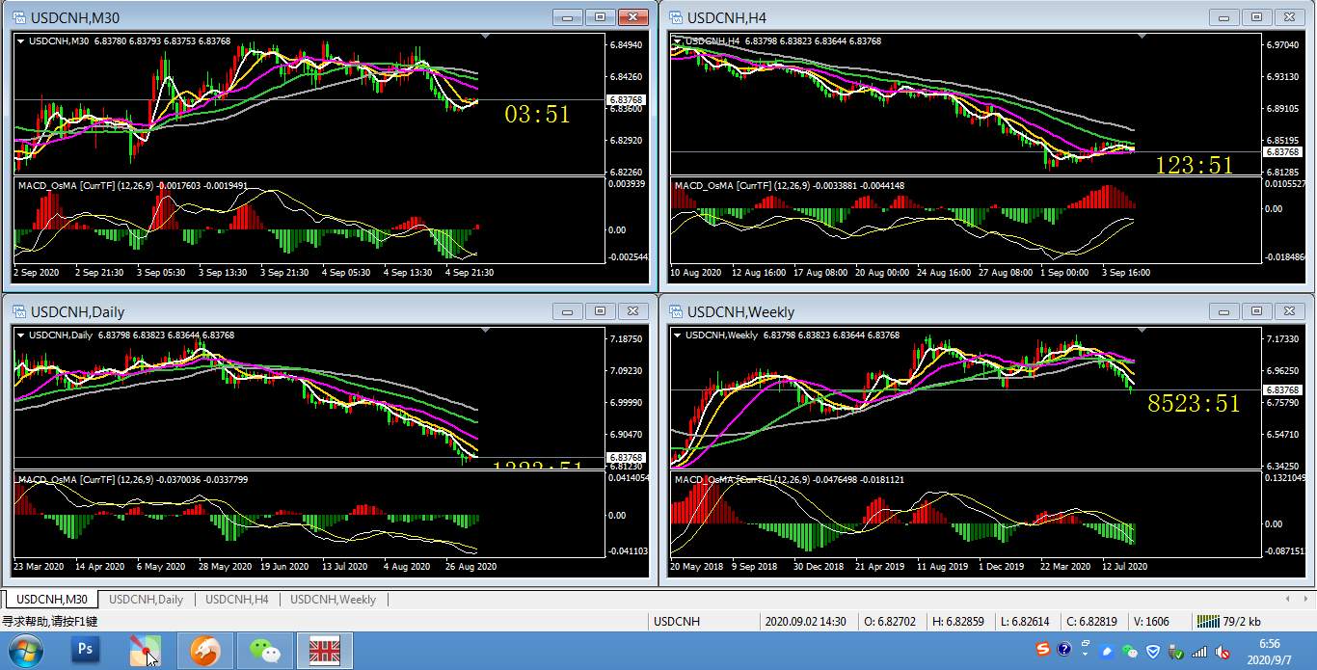Image resolution: width=1317 pixels, height=670 pixels.
Task: Click status bar date 2020.09.02 14:30
Action: (x=806, y=622)
